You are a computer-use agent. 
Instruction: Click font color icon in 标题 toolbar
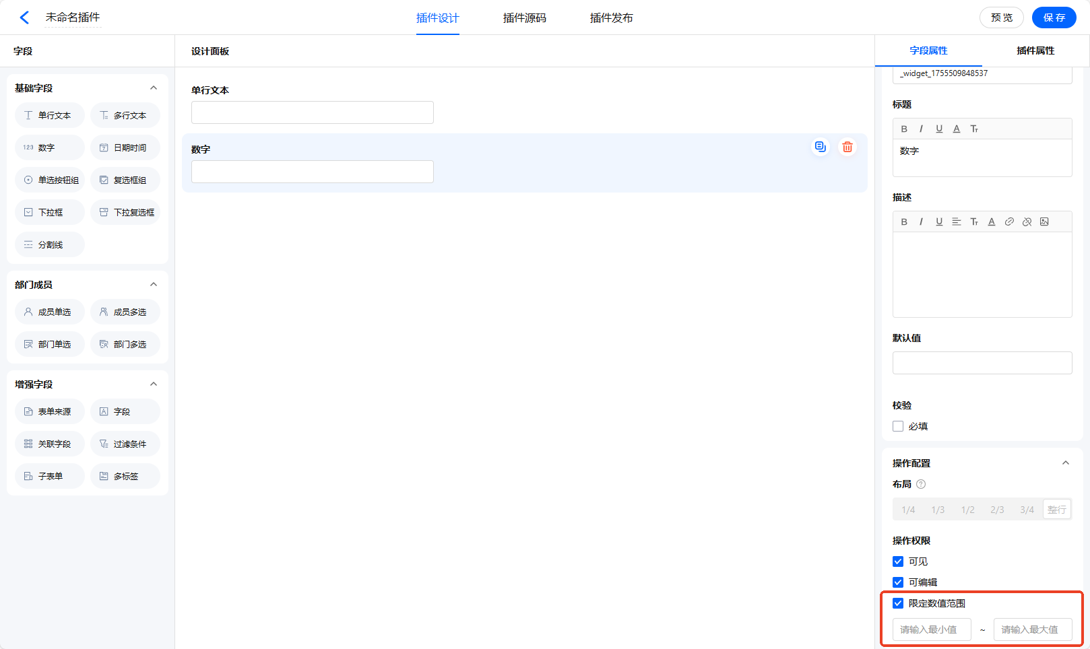pyautogui.click(x=957, y=129)
